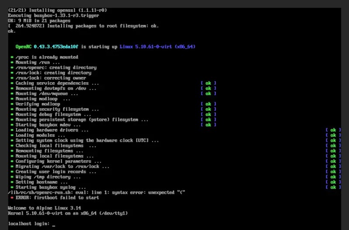Click the openrc-run.sh syntax error line
Viewport: 349px width, 230px height.
[x=96, y=192]
